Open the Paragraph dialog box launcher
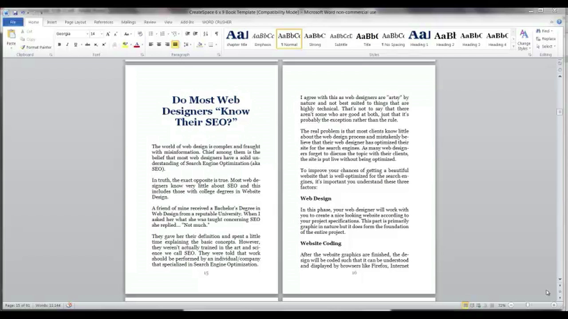568x319 pixels. click(x=219, y=55)
